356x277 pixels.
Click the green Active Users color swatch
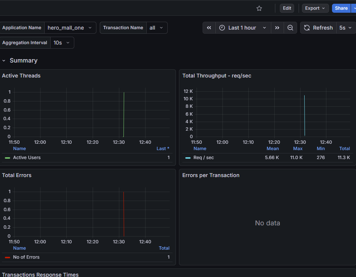8,158
